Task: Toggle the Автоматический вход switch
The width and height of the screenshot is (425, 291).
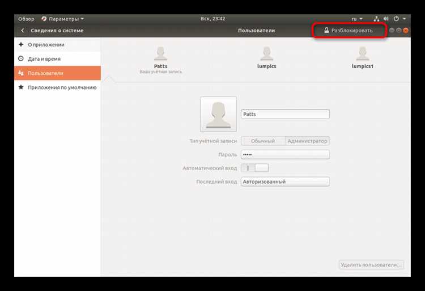Action: 255,168
